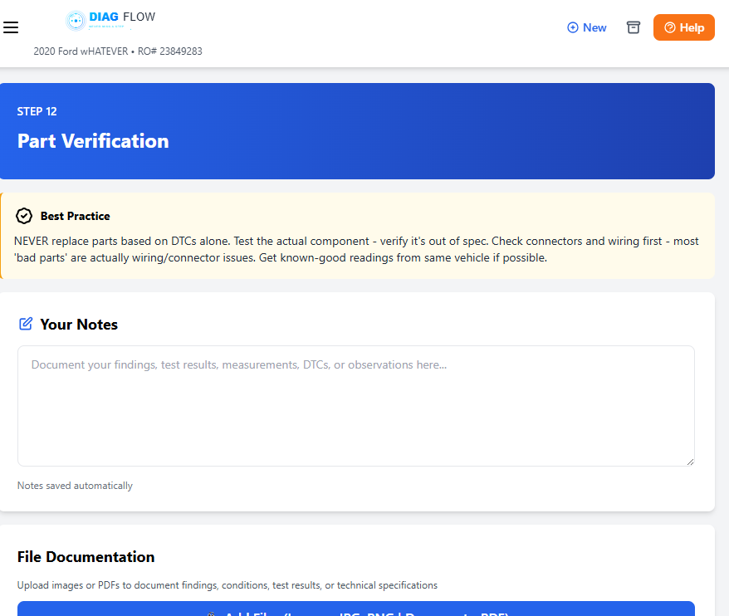Click the Part Verification heading
Viewport: 729px width, 616px height.
click(x=93, y=141)
